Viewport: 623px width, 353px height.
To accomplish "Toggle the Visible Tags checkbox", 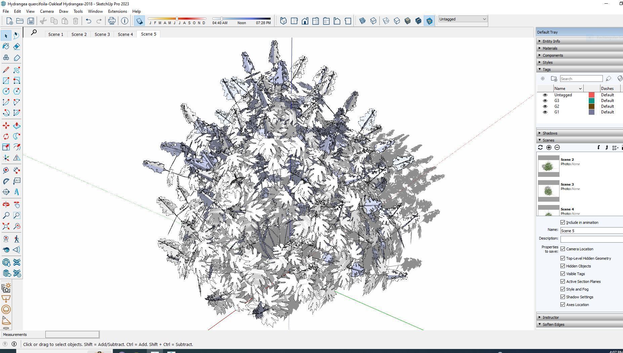I will pos(563,274).
